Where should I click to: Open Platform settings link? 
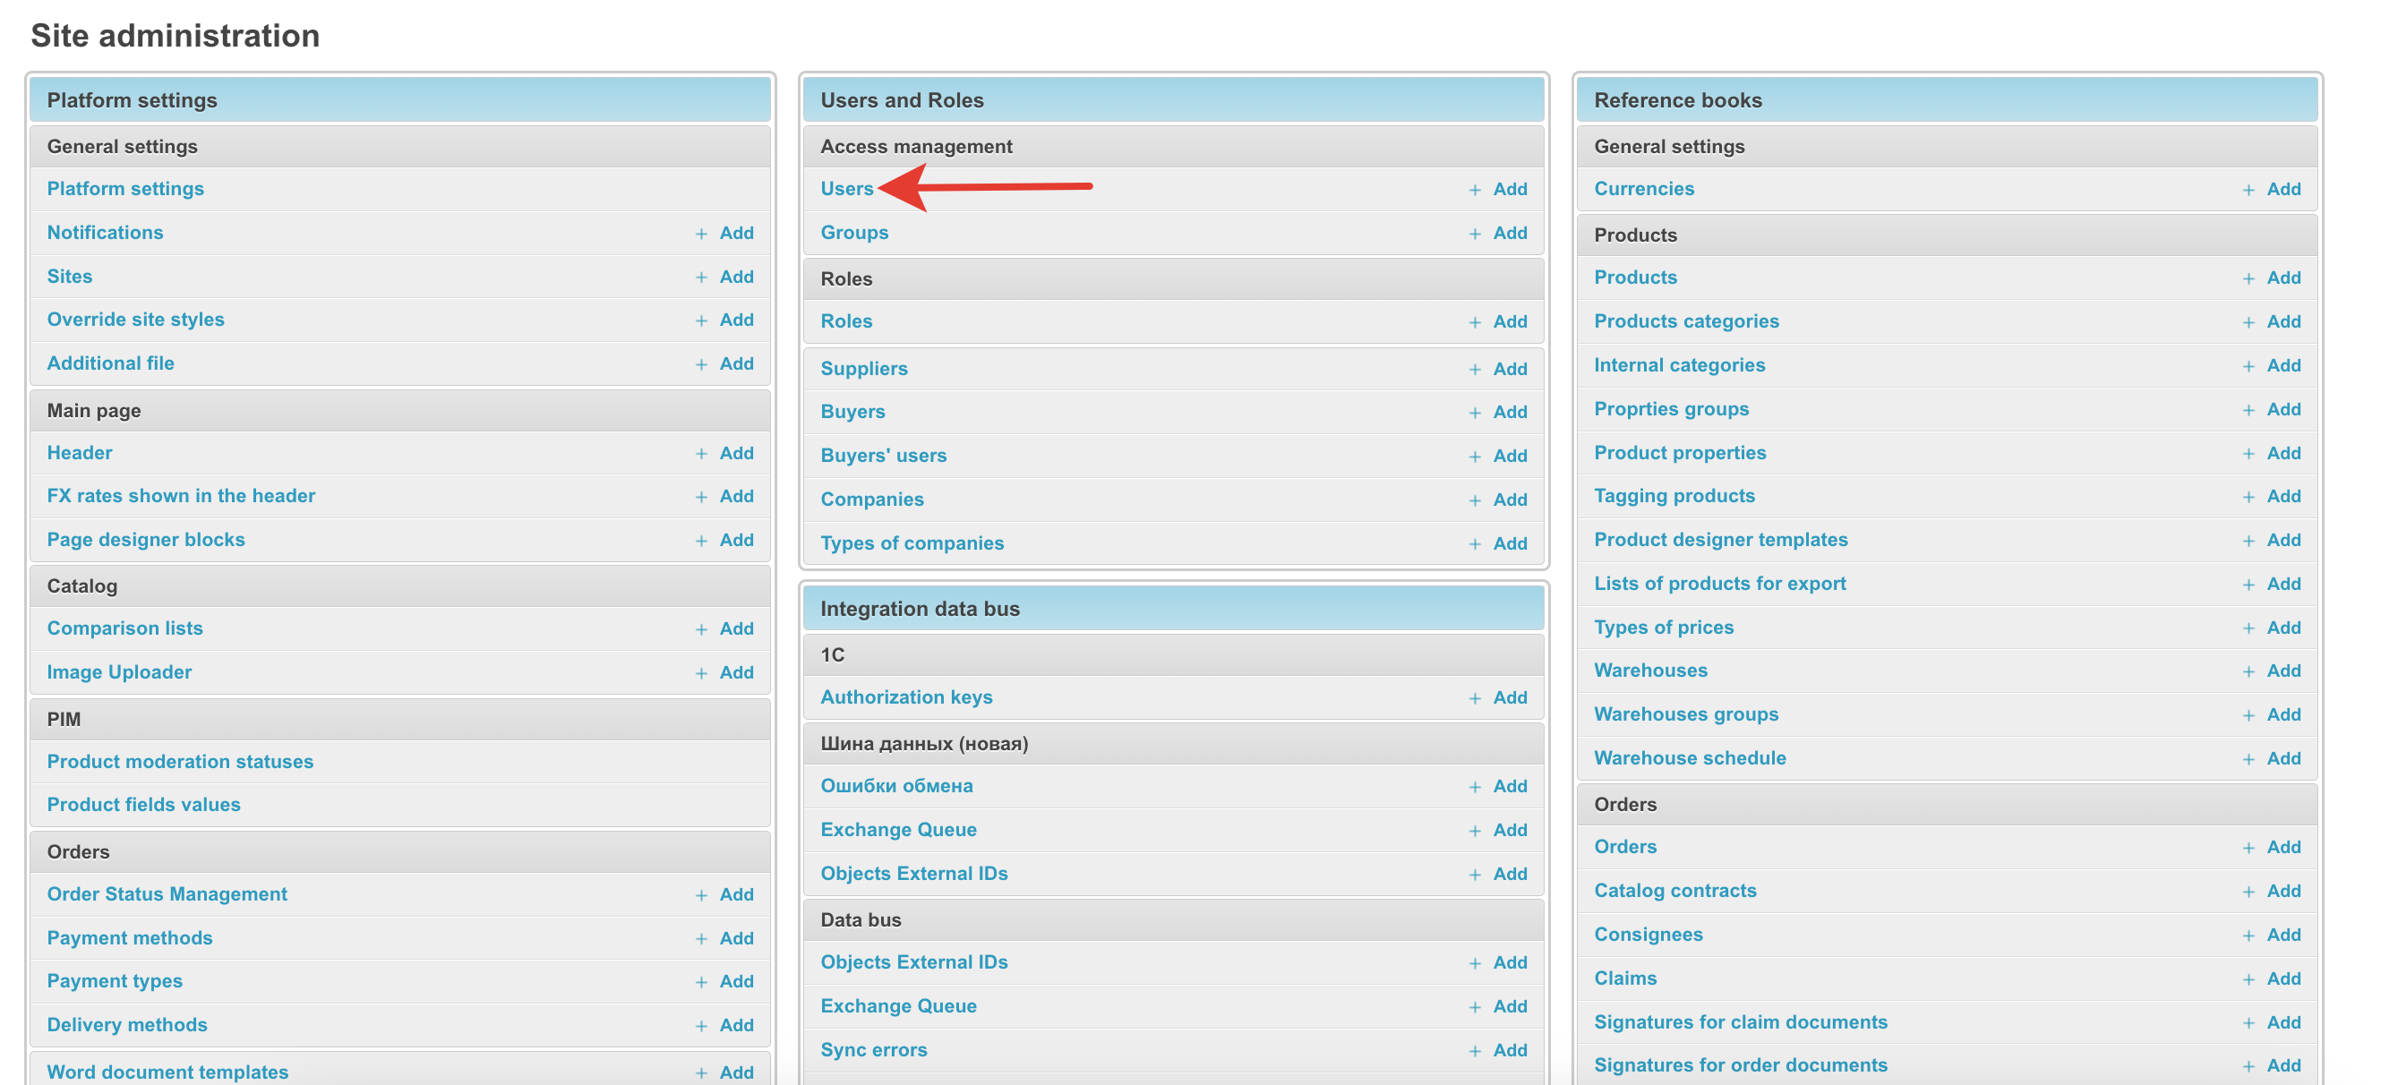[x=124, y=189]
